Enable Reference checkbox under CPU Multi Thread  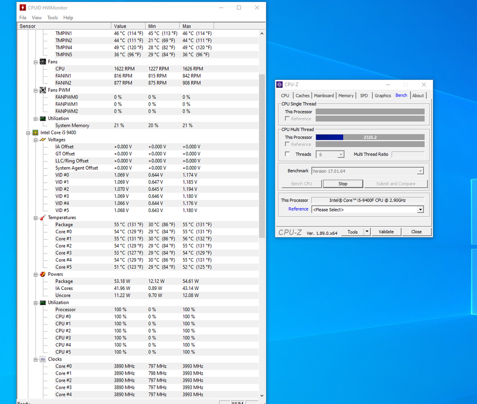pyautogui.click(x=287, y=144)
